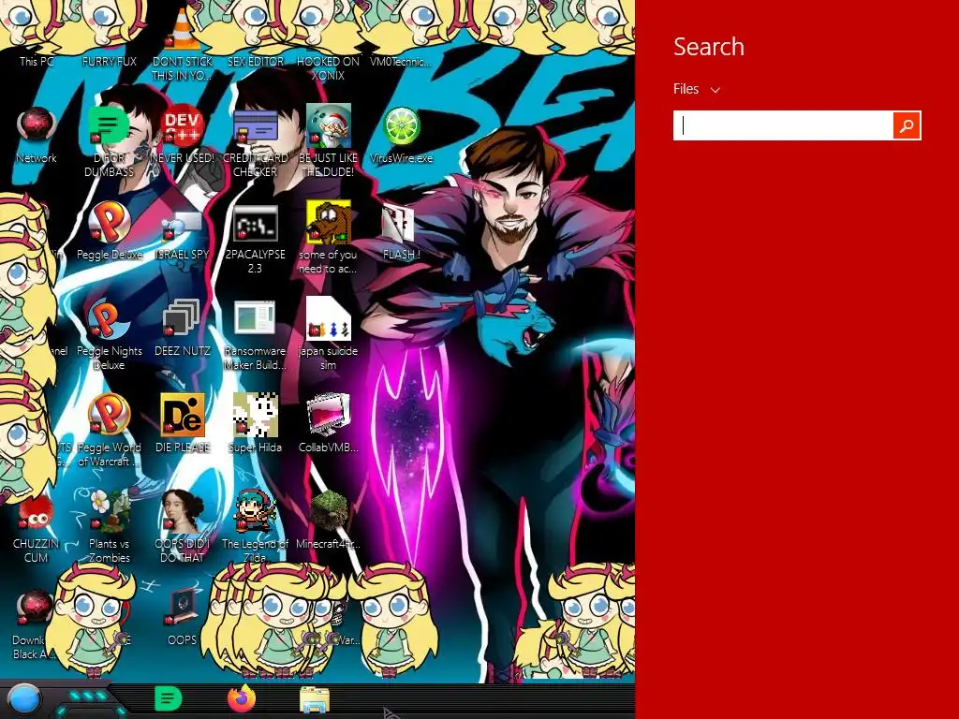Launch 2PACALYPSE 2.3 console icon
The width and height of the screenshot is (959, 719).
coord(255,239)
